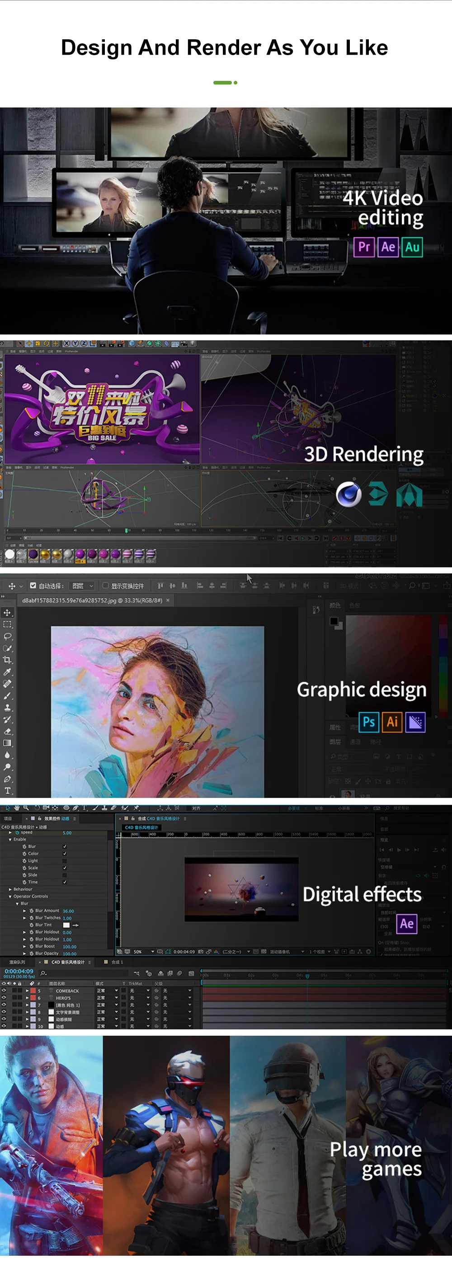Select the Eyedropper tool

tap(7, 671)
